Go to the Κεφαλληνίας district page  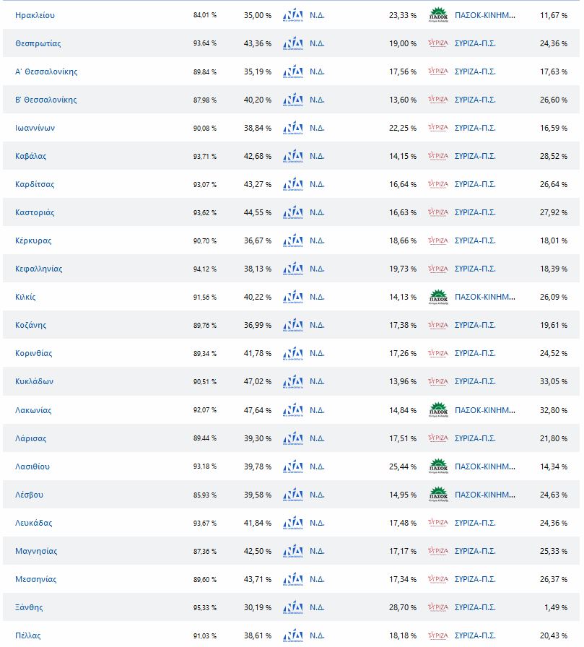[39, 269]
